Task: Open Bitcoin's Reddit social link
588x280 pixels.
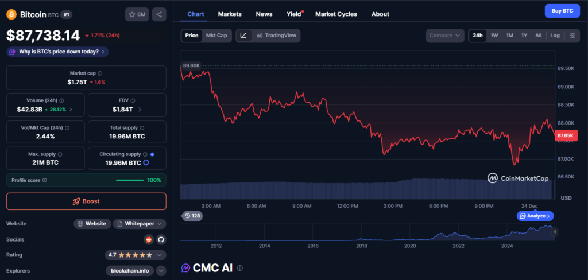Action: point(149,239)
